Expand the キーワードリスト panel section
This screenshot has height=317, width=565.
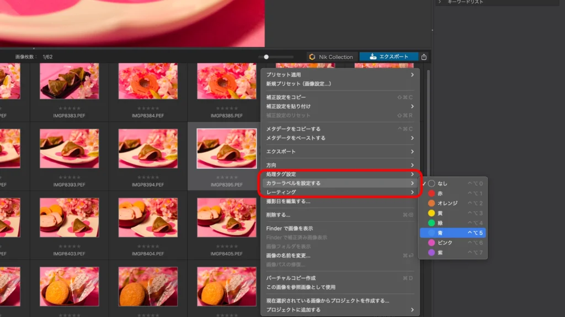point(440,2)
